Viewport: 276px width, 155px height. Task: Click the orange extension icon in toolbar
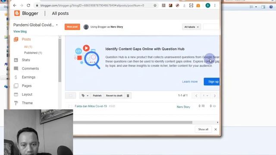pyautogui.click(x=198, y=6)
